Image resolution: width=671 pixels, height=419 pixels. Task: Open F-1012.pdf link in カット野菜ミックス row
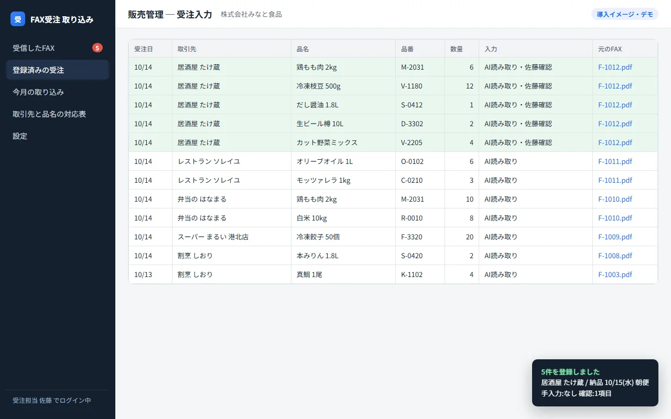[615, 142]
